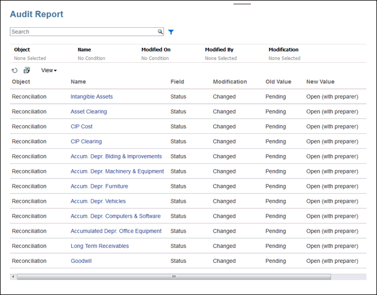Click the horizontal scrollbar thumb
The height and width of the screenshot is (295, 377).
coord(173,276)
